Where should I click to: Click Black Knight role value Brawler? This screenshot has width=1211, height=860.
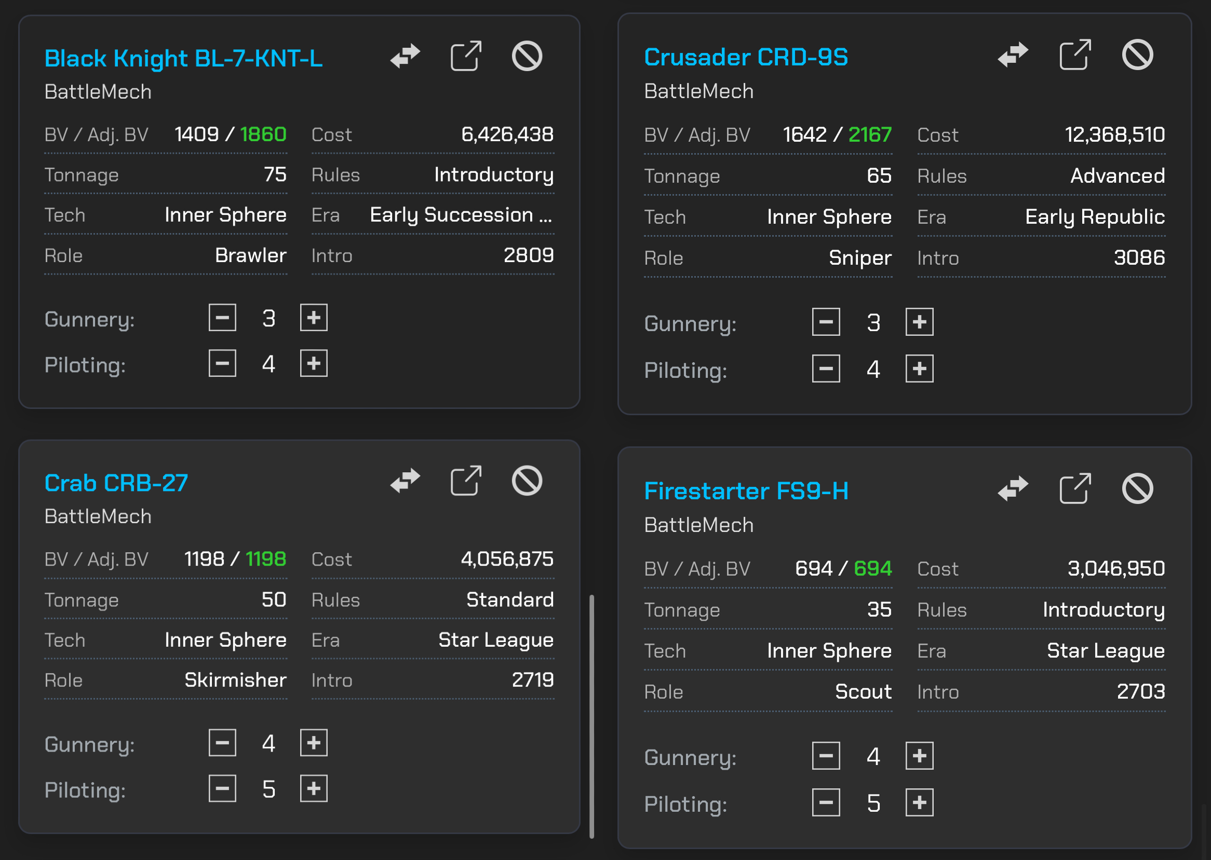click(251, 255)
